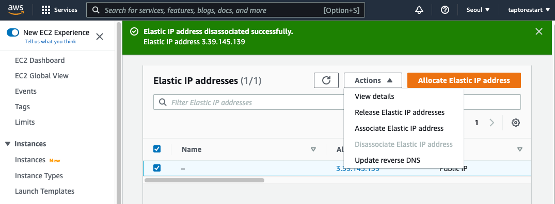
Task: Close the EC2 navigation sidebar X
Action: 100,37
